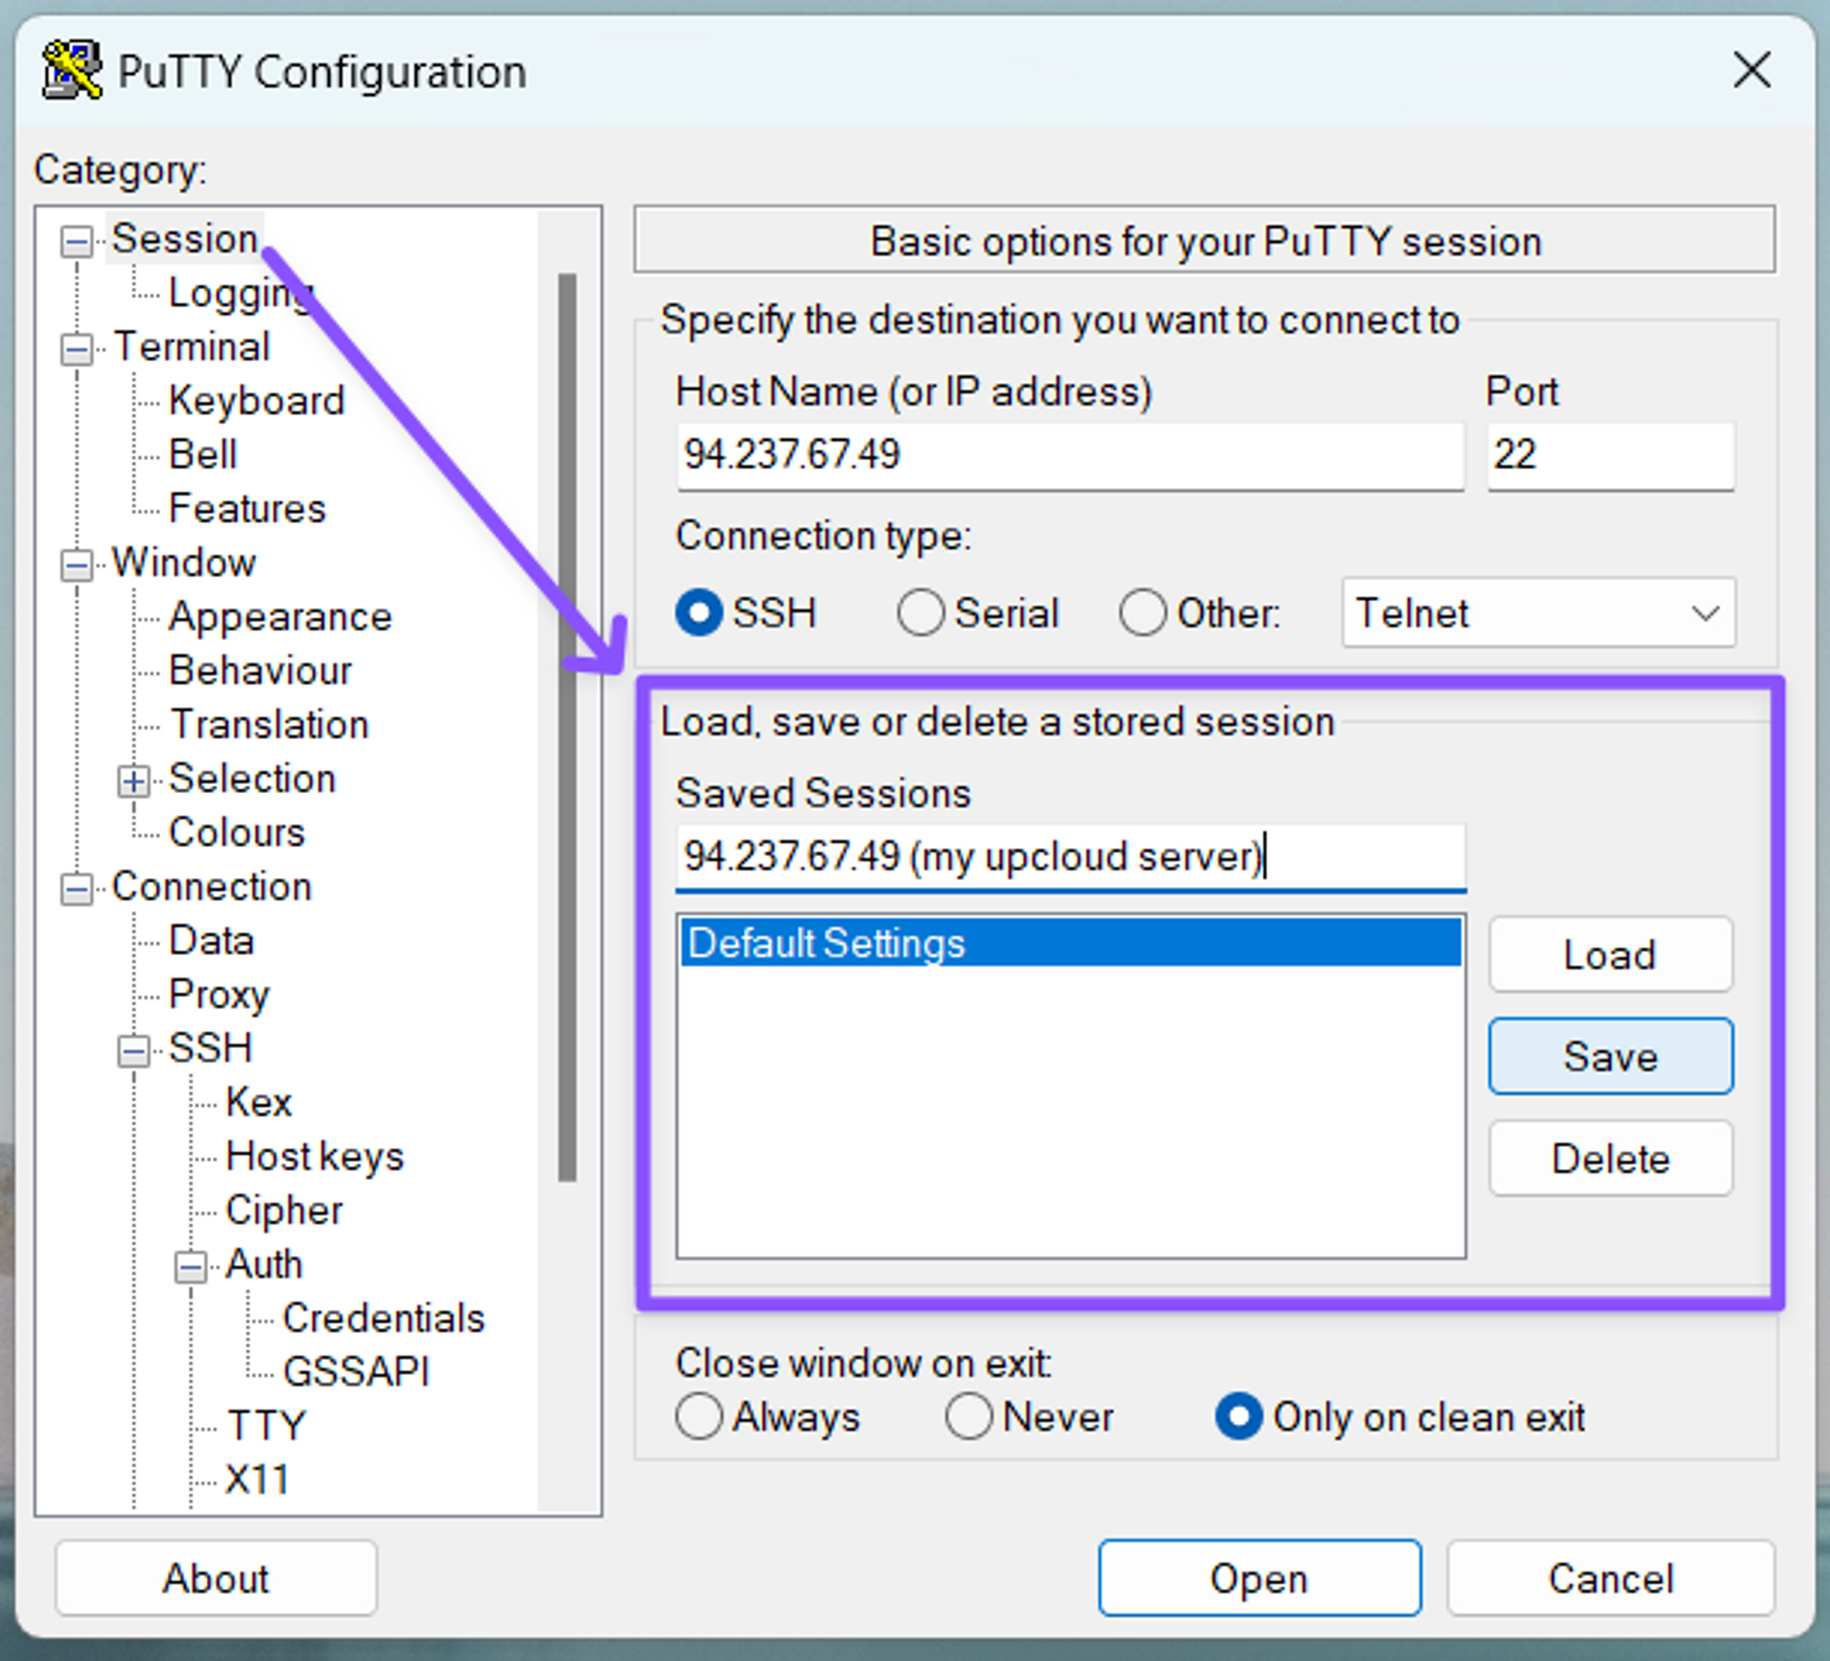
Task: Open the Credentials settings category
Action: pos(382,1318)
